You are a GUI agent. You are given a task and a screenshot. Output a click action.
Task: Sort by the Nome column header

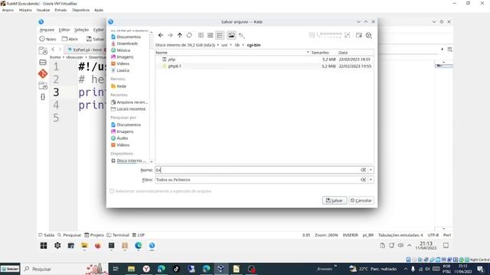233,53
